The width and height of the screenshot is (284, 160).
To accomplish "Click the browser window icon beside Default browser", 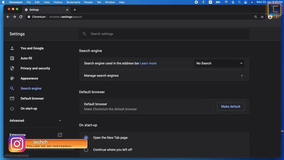I will coord(12,99).
